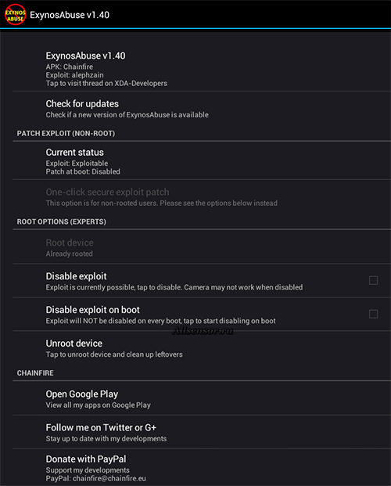Tap the greyed-out Root device entry

[202, 247]
